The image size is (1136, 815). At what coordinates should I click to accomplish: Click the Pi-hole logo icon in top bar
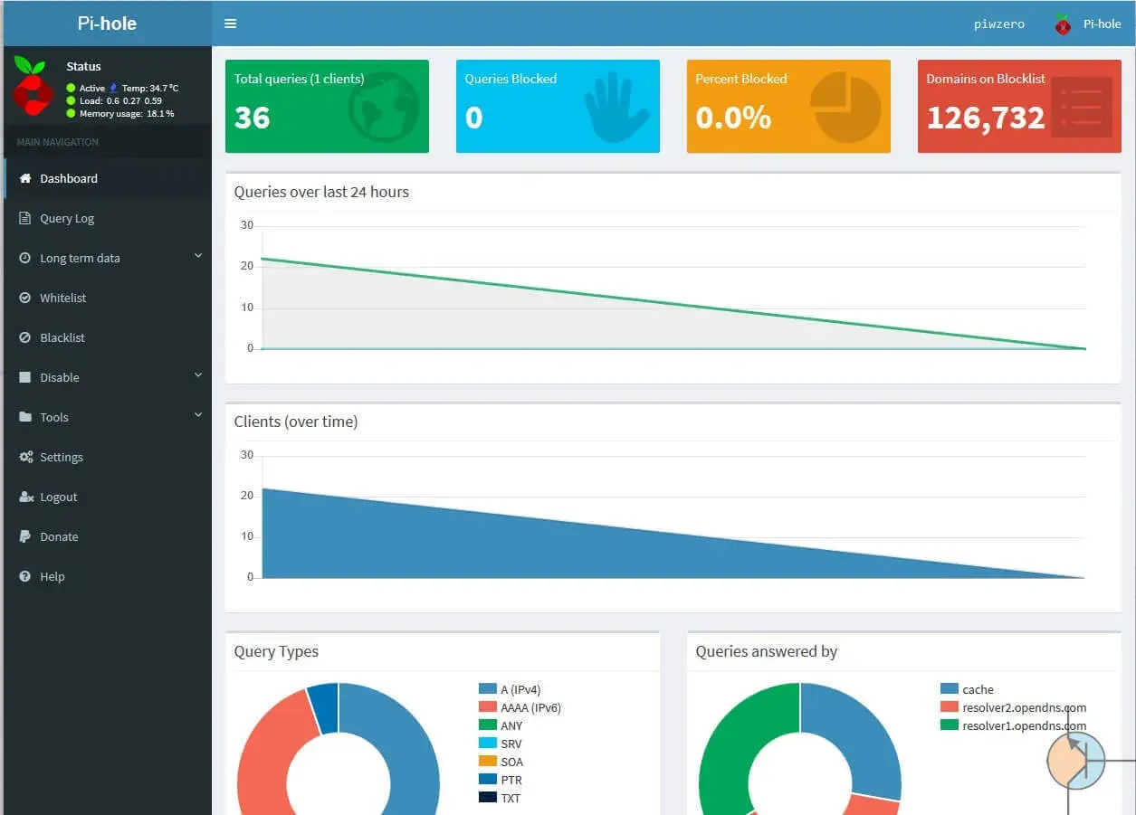click(x=1063, y=24)
